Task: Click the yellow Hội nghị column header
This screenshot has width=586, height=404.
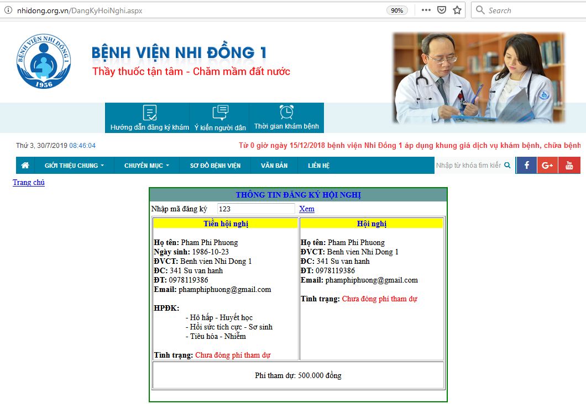Action: click(x=372, y=224)
